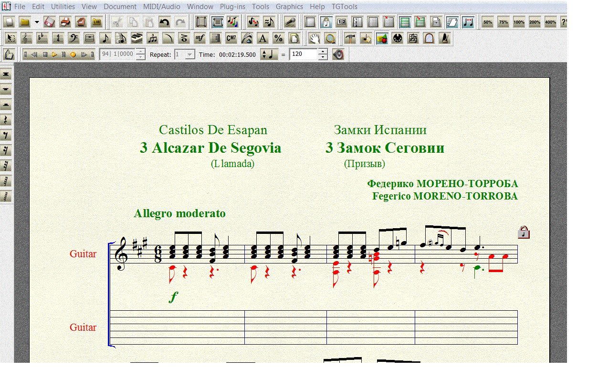The height and width of the screenshot is (390, 608).
Task: Rewind playback with the double left arrow
Action: pyautogui.click(x=35, y=54)
